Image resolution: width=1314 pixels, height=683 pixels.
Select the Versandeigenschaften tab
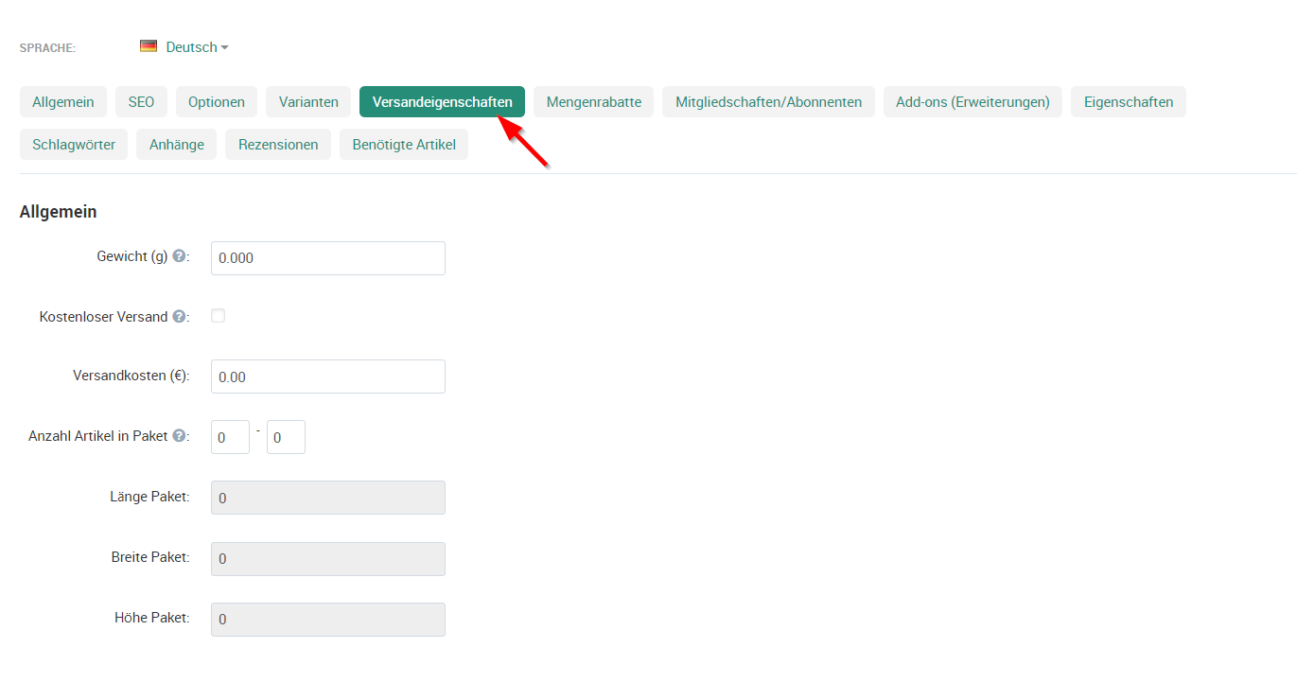(442, 102)
